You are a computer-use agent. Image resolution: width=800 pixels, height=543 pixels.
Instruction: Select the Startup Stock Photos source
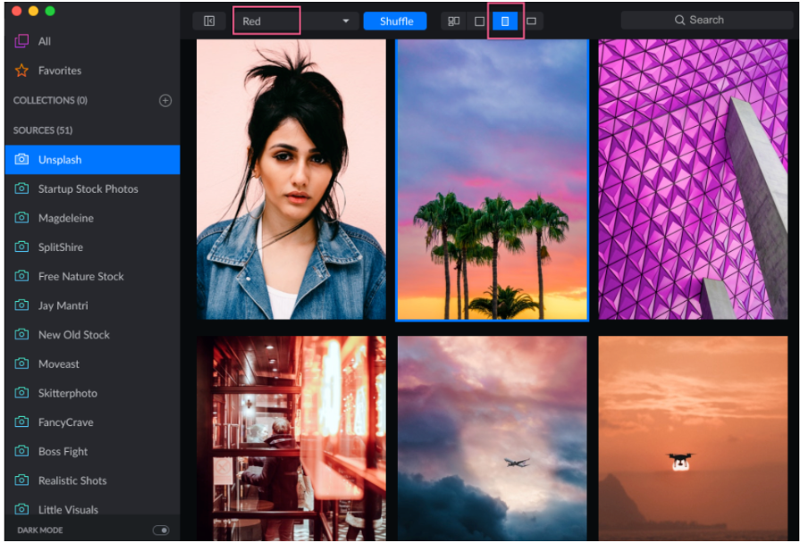coord(88,189)
